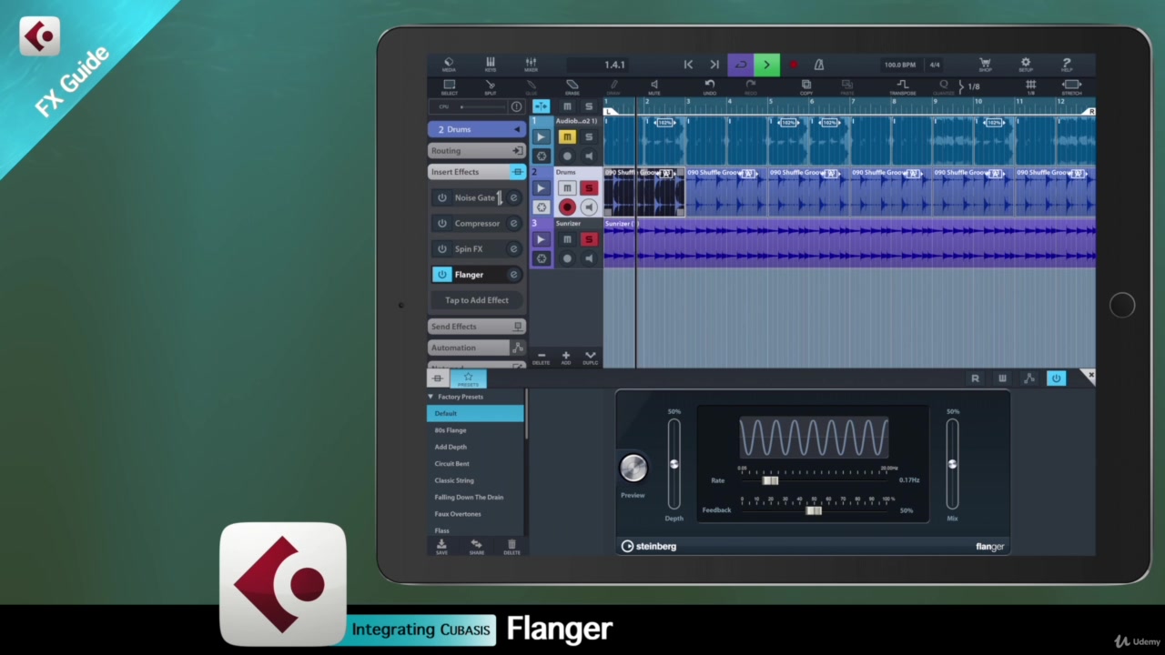Viewport: 1165px width, 655px height.
Task: Delete the selected track
Action: pyautogui.click(x=541, y=358)
